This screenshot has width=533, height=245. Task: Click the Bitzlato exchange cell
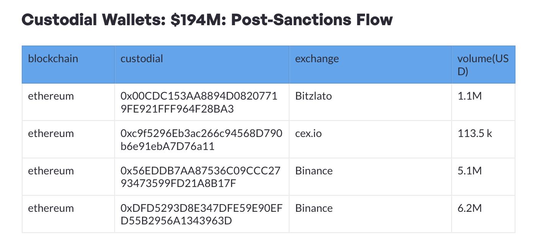coord(313,96)
